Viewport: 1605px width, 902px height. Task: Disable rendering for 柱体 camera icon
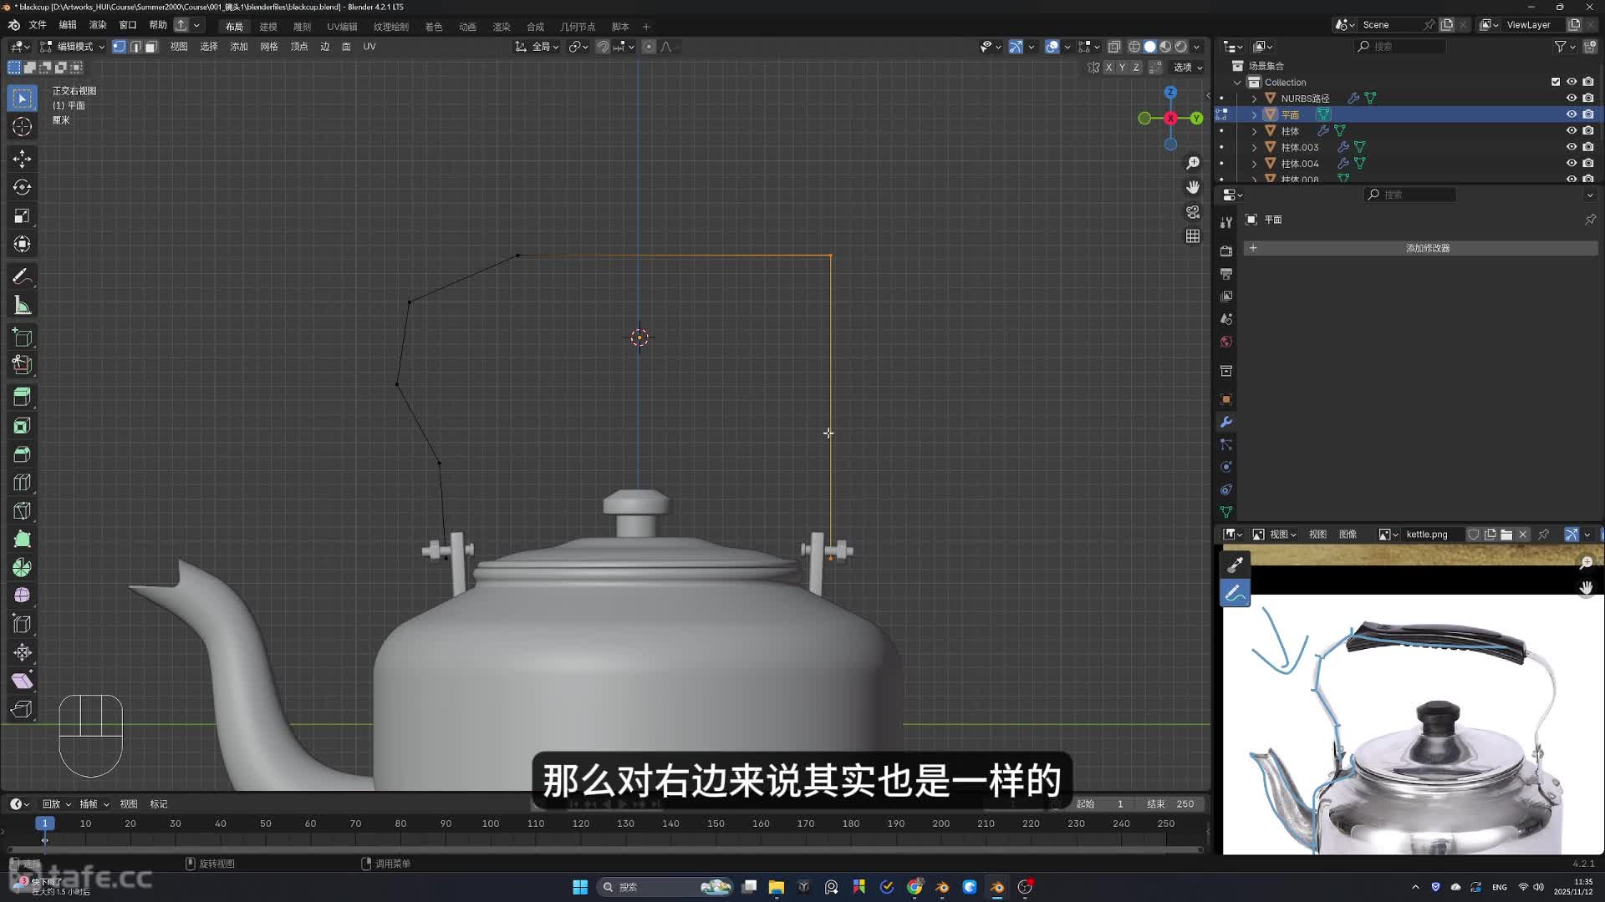point(1587,130)
